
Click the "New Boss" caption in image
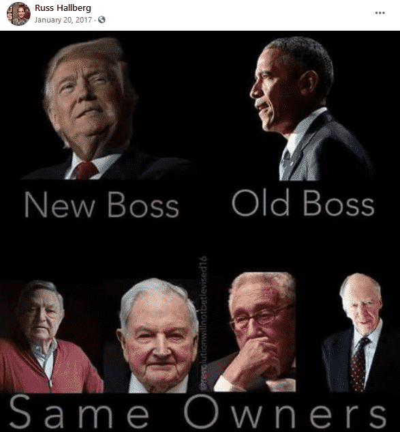tap(102, 205)
